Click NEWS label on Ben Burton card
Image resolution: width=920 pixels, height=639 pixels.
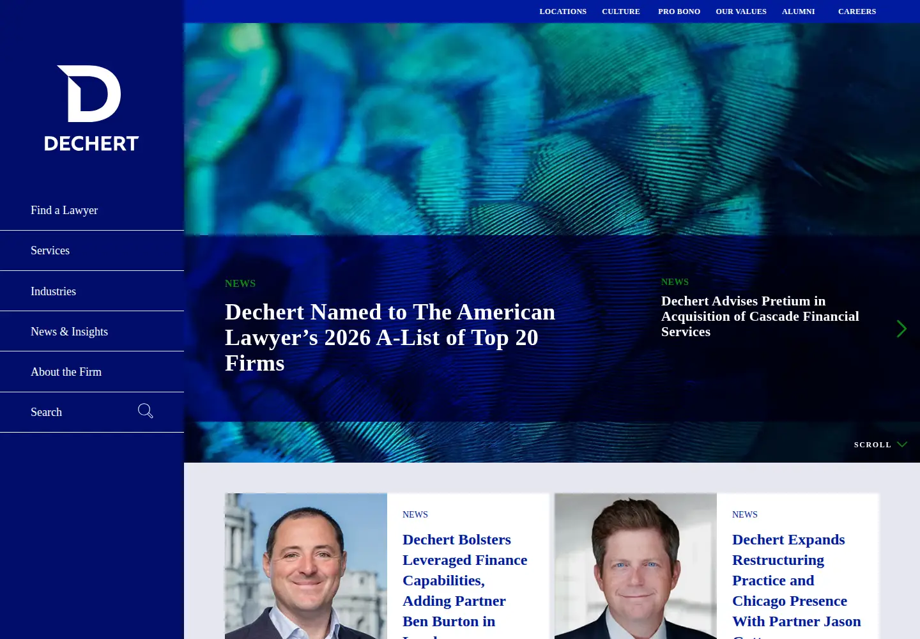[415, 514]
